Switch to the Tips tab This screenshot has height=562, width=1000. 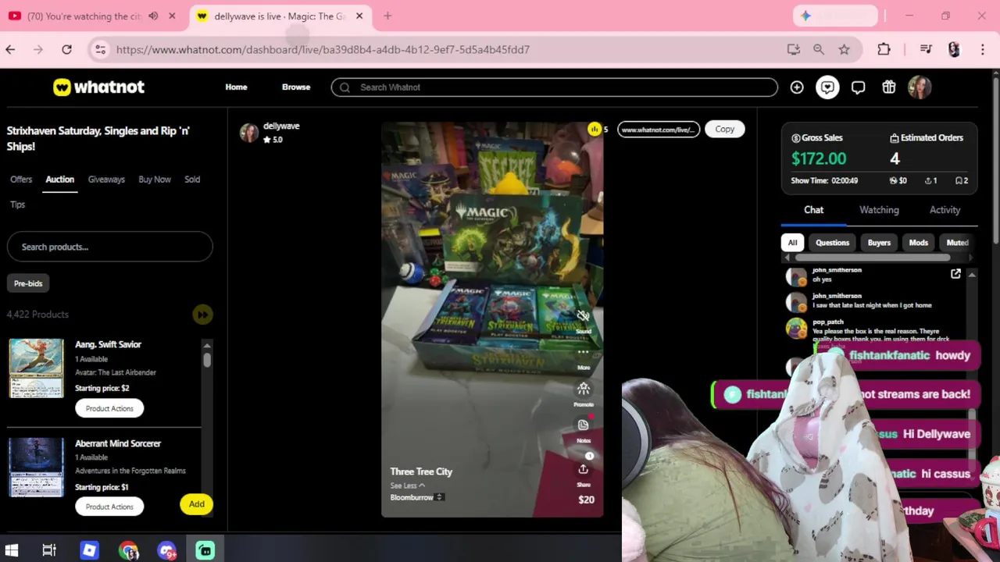18,205
